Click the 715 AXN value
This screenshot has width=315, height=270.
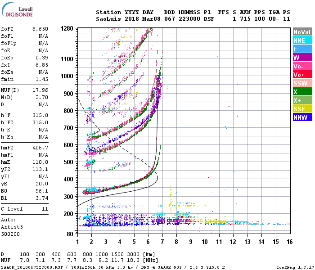click(245, 19)
